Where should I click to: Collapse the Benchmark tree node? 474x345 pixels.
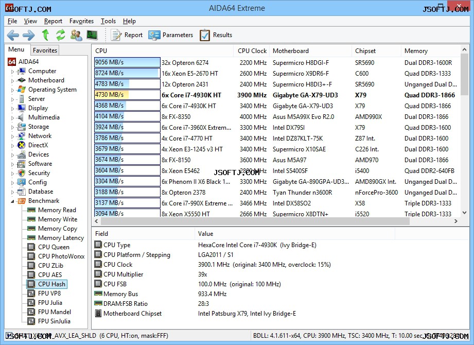pyautogui.click(x=12, y=201)
